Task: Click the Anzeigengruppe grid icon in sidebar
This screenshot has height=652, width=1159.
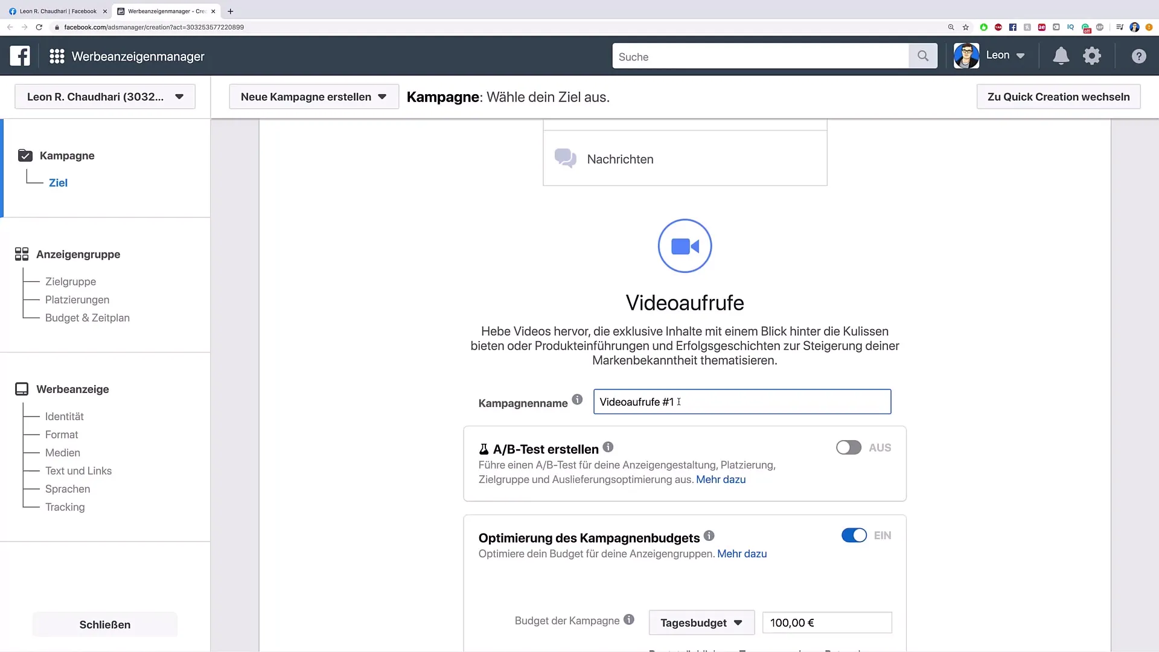Action: 22,253
